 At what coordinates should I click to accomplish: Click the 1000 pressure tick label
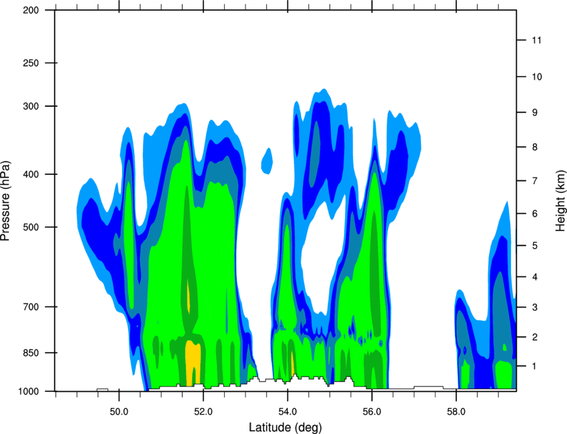click(29, 392)
